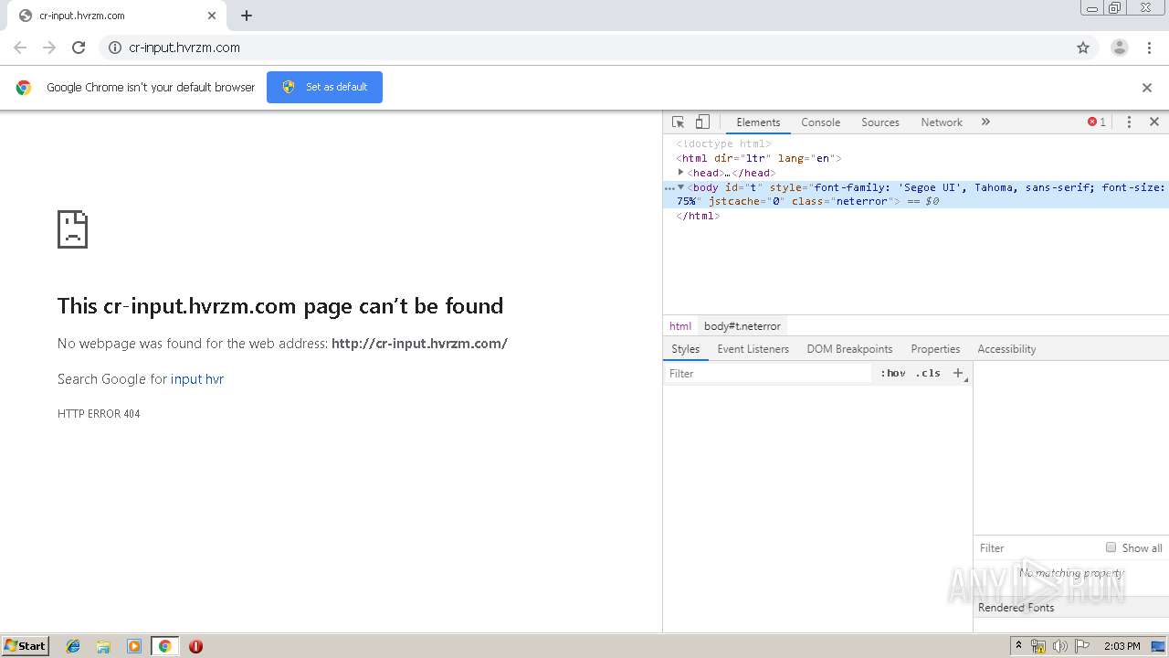
Task: Click body#t.neterror breadcrumb
Action: 742,326
